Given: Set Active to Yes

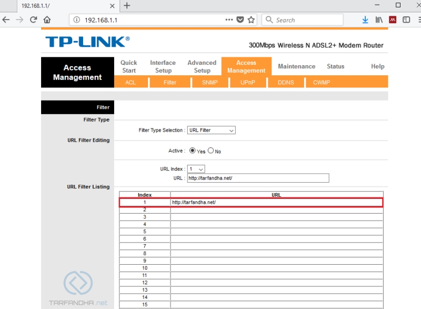Looking at the screenshot, I should click(x=192, y=151).
